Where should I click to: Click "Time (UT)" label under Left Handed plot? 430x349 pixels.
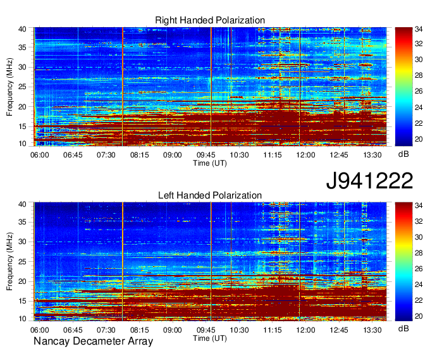click(x=210, y=338)
